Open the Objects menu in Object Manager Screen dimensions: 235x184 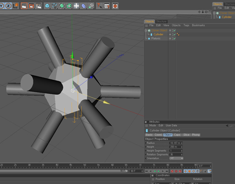pos(176,25)
